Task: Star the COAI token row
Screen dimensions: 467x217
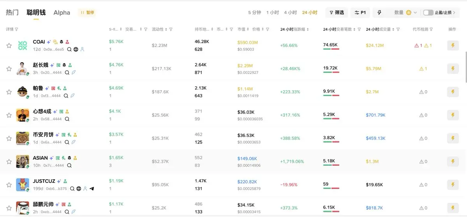Action: click(9, 45)
